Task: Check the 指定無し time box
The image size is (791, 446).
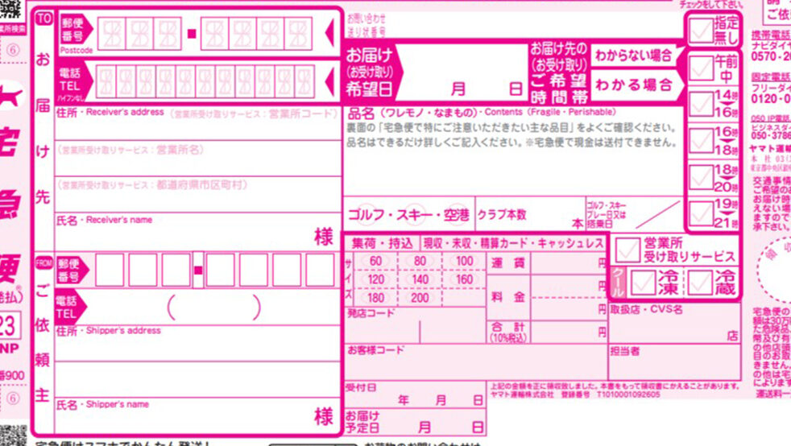Action: [701, 31]
